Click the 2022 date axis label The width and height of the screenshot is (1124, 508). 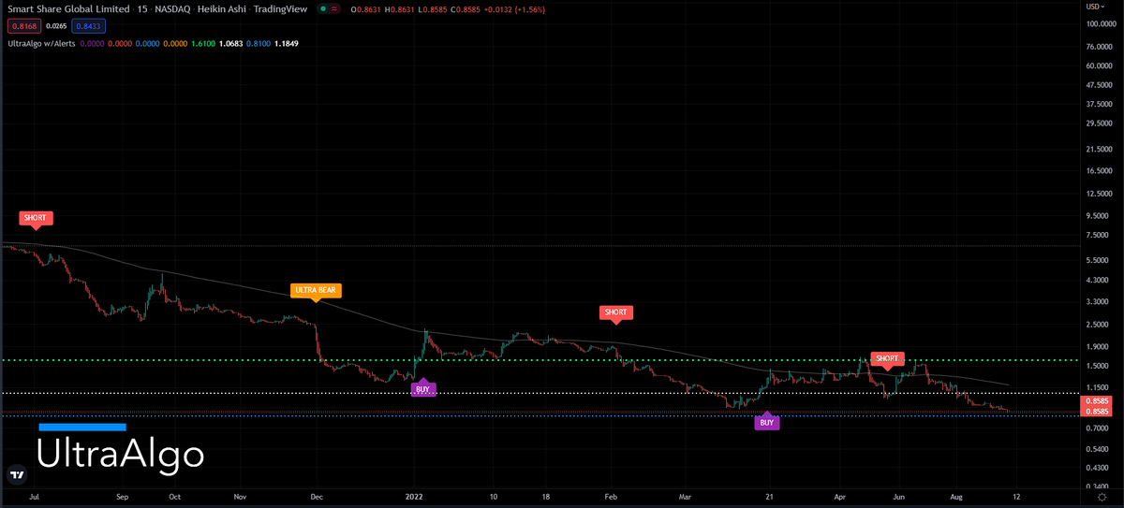[x=416, y=497]
